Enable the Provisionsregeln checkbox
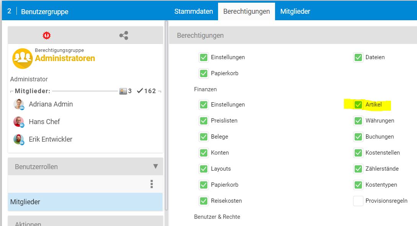The width and height of the screenshot is (417, 226). pos(358,201)
